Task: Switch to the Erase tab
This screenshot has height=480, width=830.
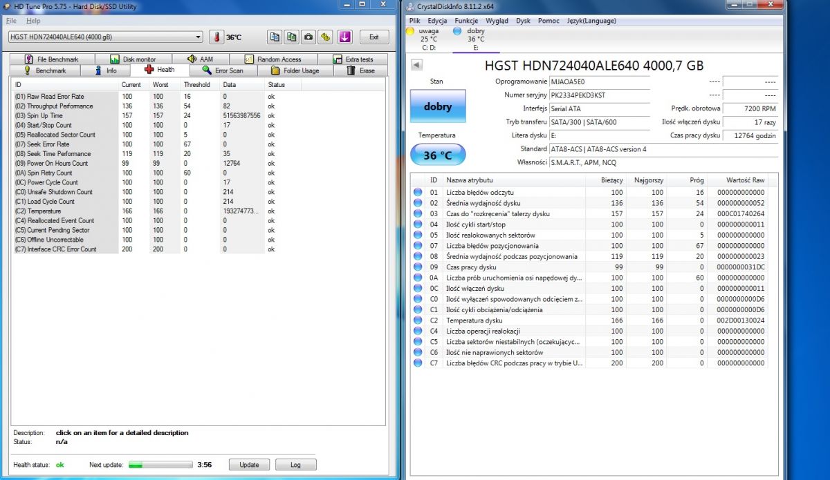Action: coord(360,70)
